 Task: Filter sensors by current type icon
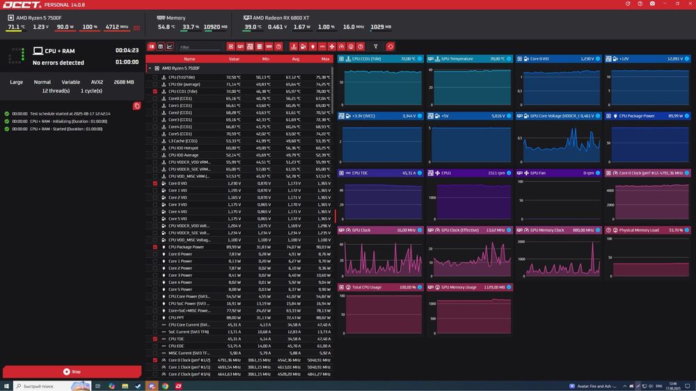point(322,47)
